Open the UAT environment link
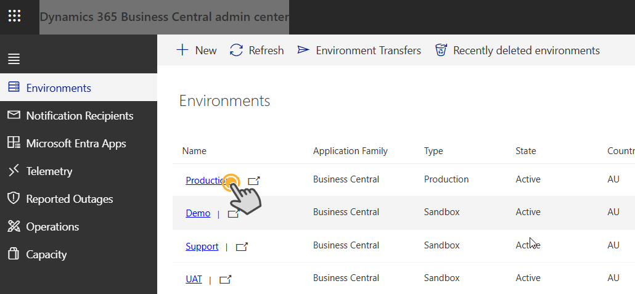The width and height of the screenshot is (635, 294). 194,279
